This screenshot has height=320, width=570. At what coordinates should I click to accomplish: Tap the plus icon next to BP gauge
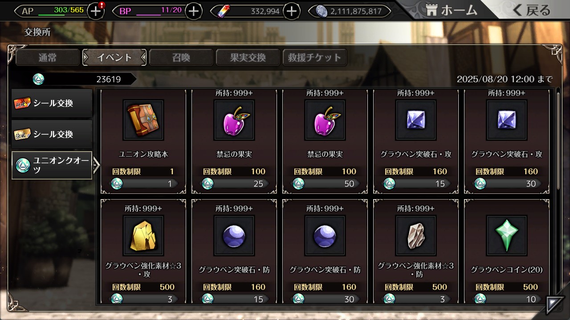pyautogui.click(x=193, y=11)
